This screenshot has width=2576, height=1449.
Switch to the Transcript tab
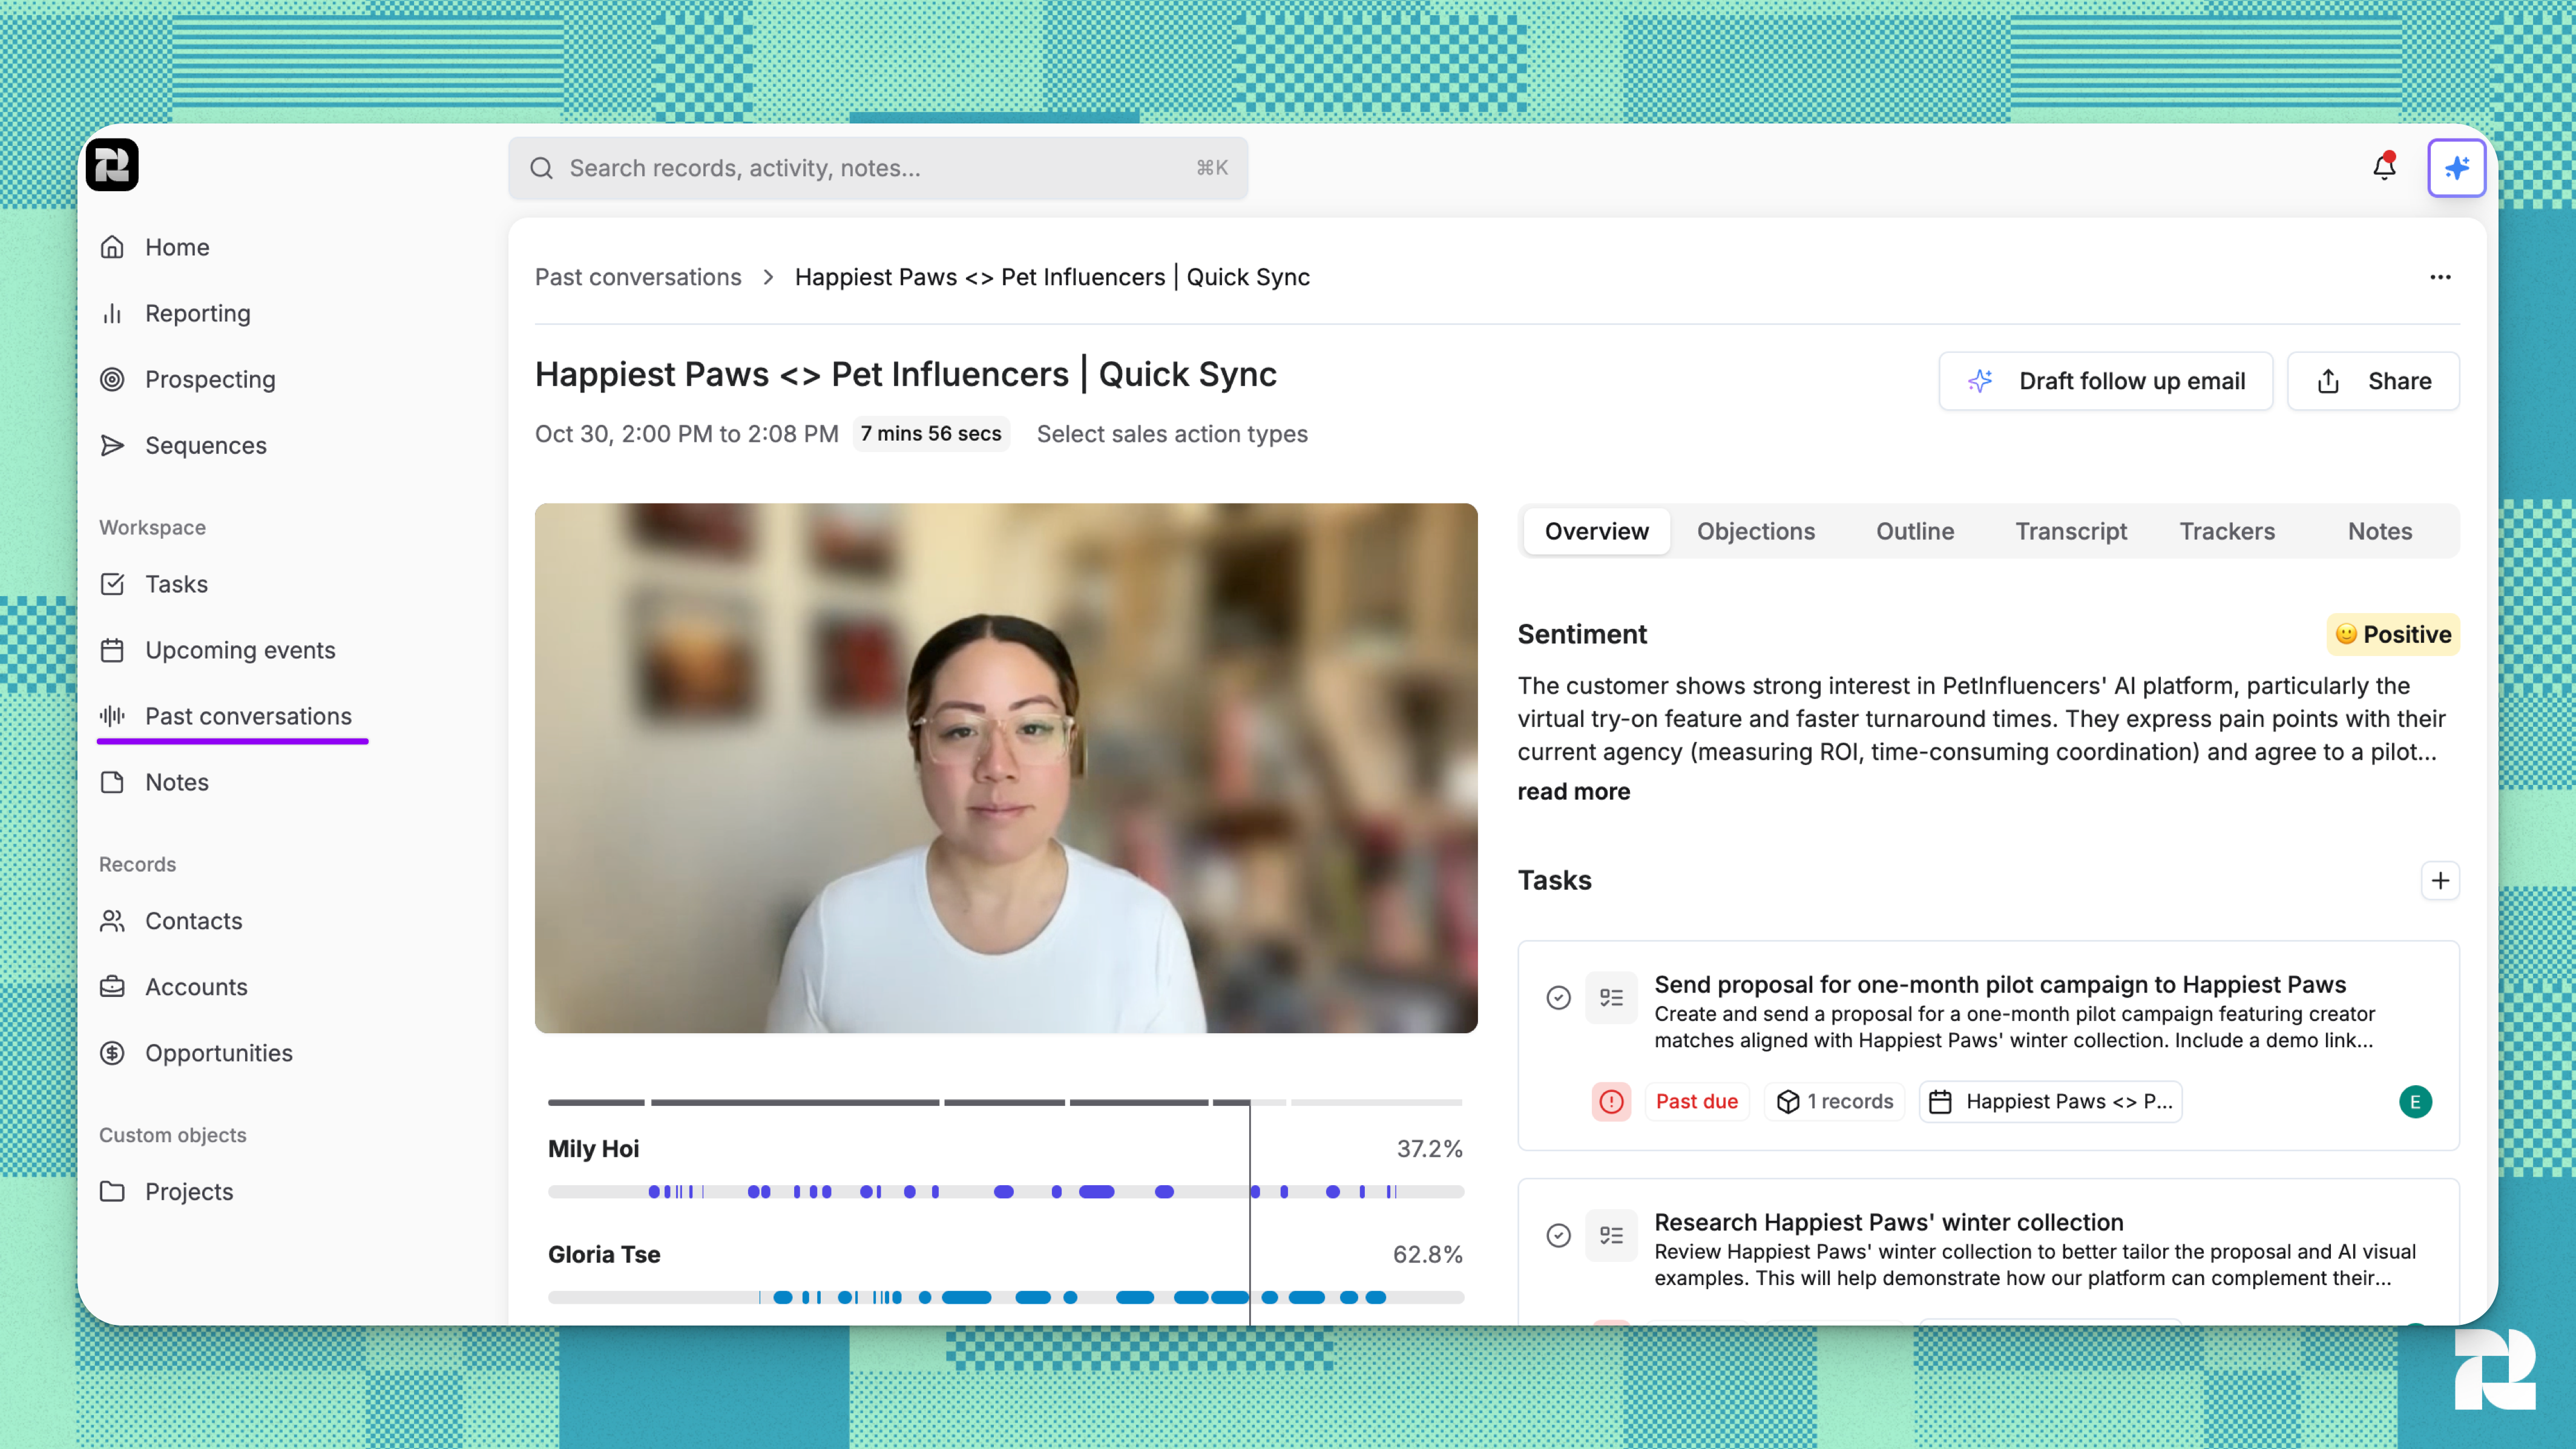2070,531
